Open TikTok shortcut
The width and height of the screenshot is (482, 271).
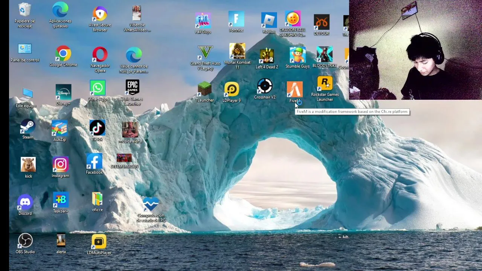click(x=97, y=131)
